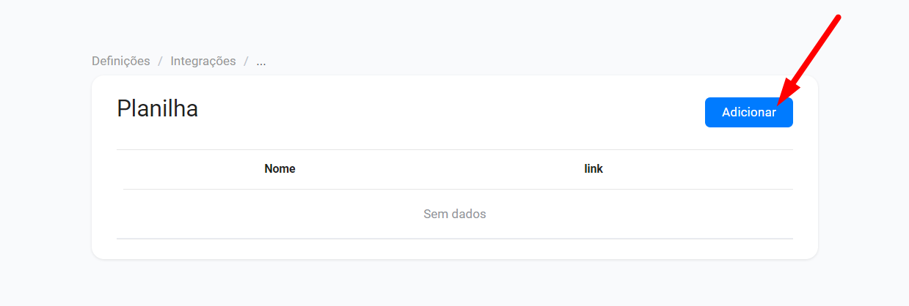The height and width of the screenshot is (306, 909).
Task: Select the link column header
Action: point(594,169)
